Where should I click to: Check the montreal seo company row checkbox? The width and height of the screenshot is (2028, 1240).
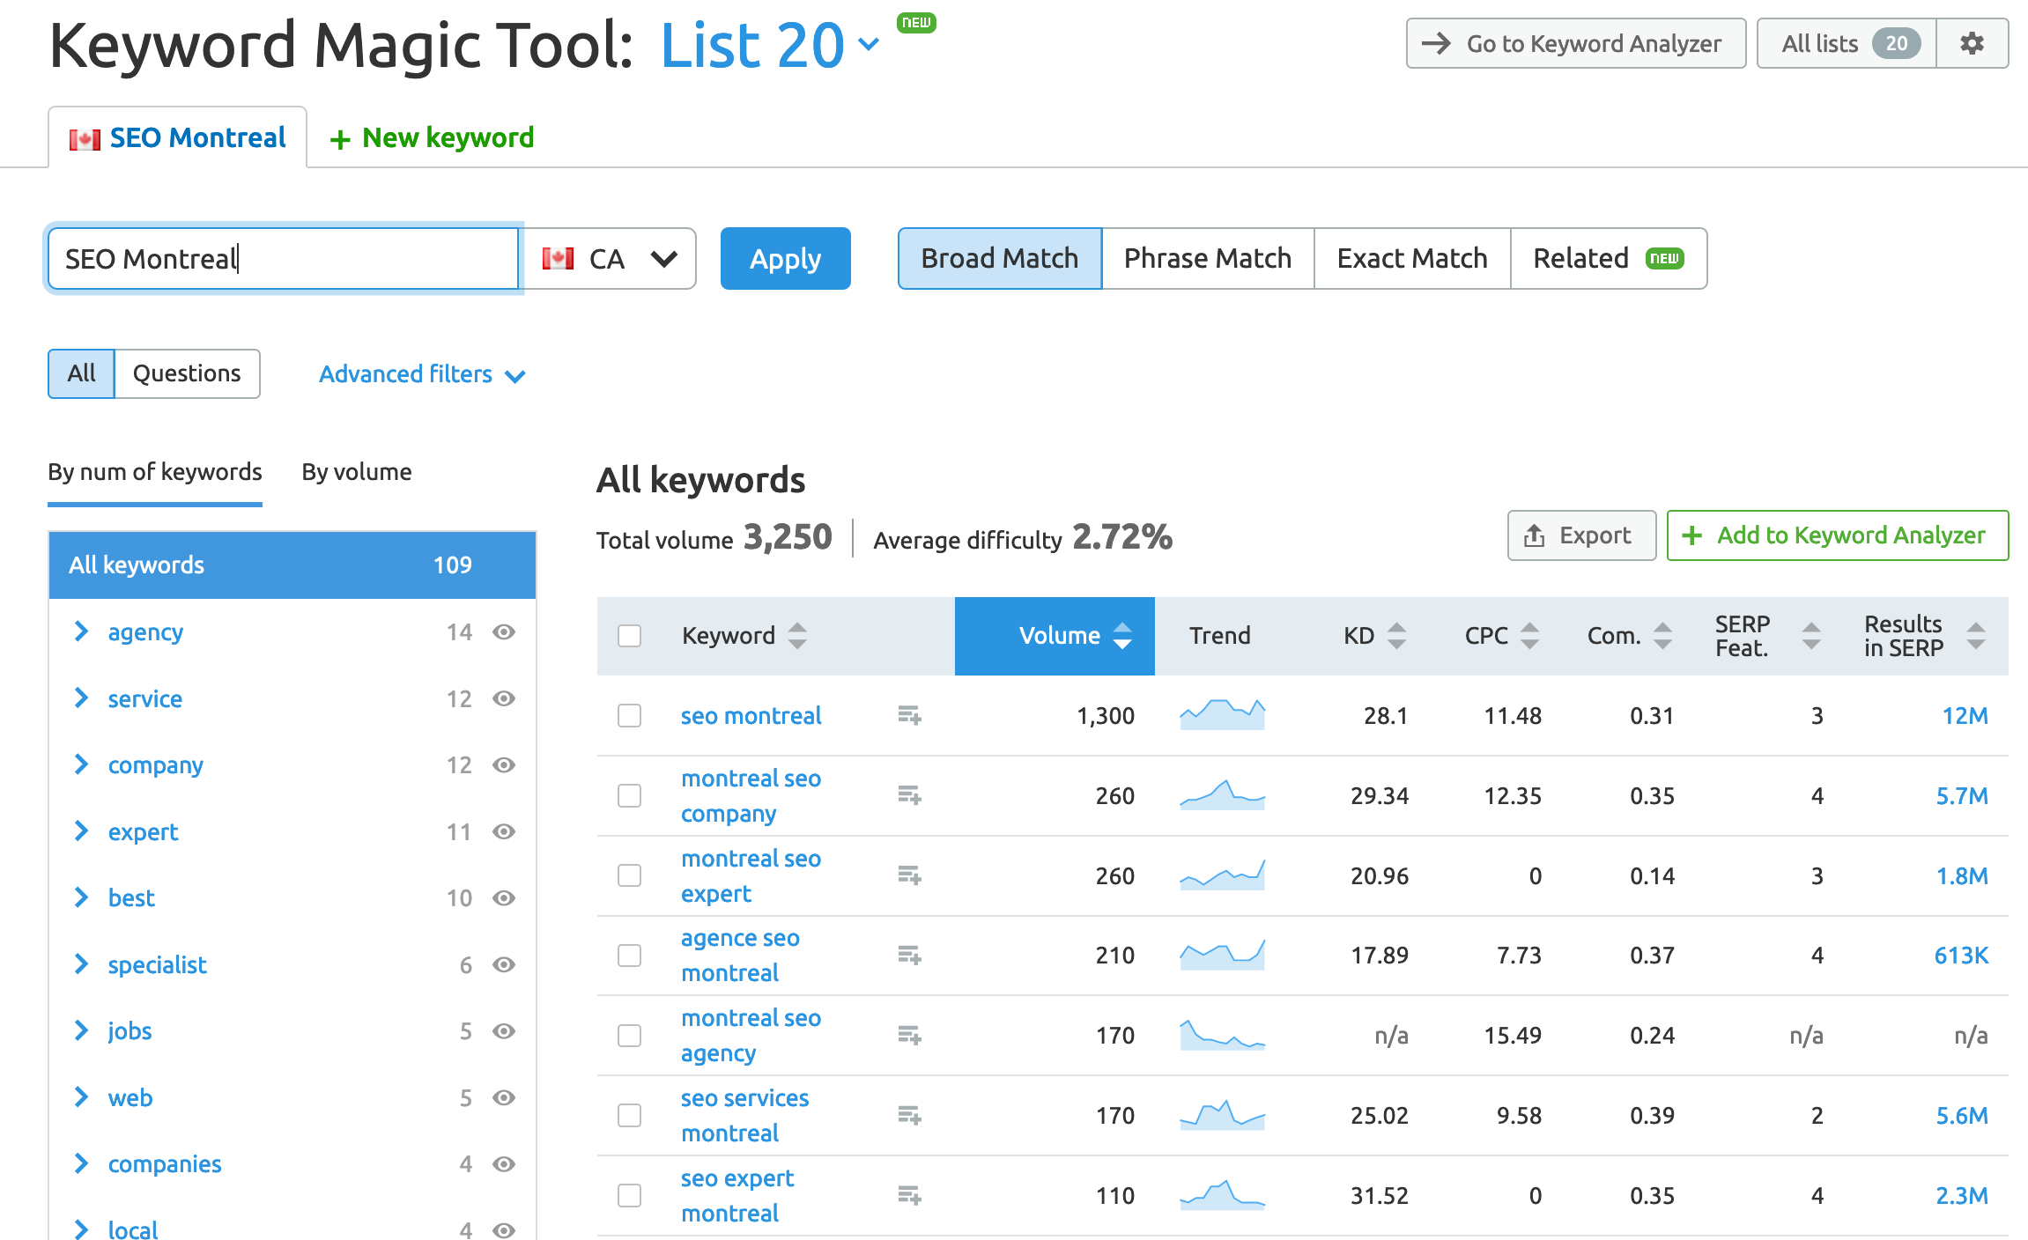[629, 795]
